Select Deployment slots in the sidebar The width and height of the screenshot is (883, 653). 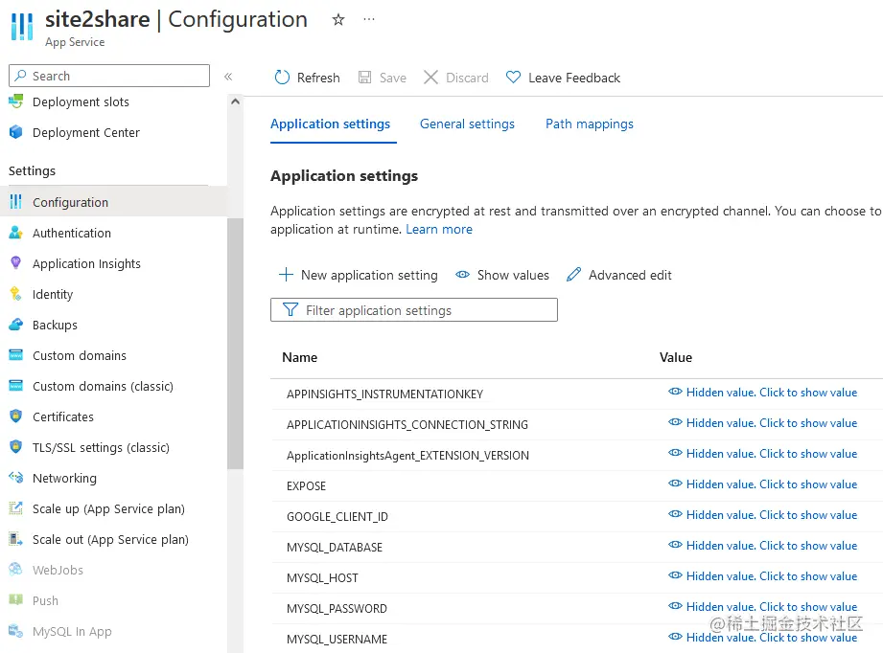[x=80, y=101]
